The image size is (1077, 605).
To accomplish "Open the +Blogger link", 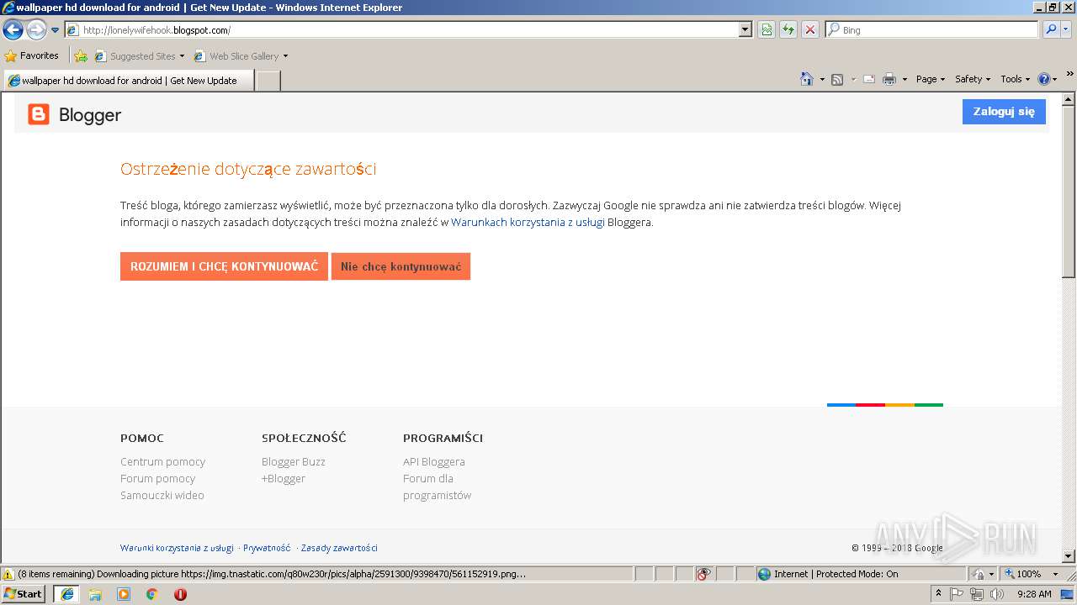I will [x=284, y=479].
